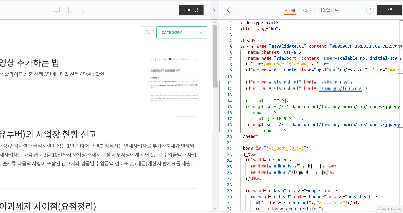Collapse the preview panel with the chevron arrow
The height and width of the screenshot is (213, 403).
[214, 10]
